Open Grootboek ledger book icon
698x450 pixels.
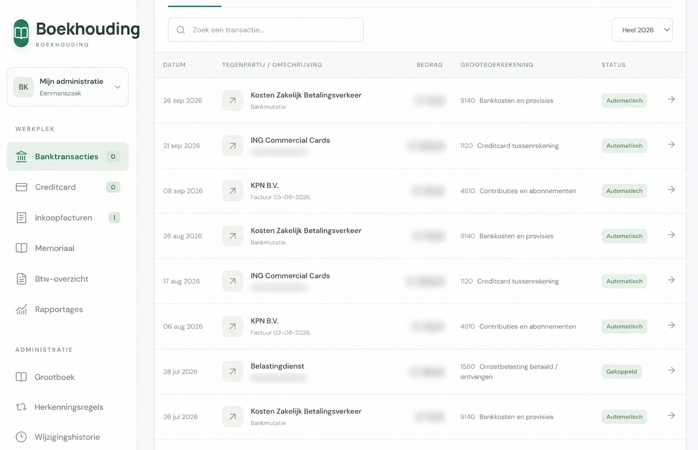click(x=21, y=377)
